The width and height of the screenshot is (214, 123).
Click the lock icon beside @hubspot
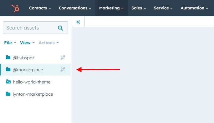coord(63,57)
